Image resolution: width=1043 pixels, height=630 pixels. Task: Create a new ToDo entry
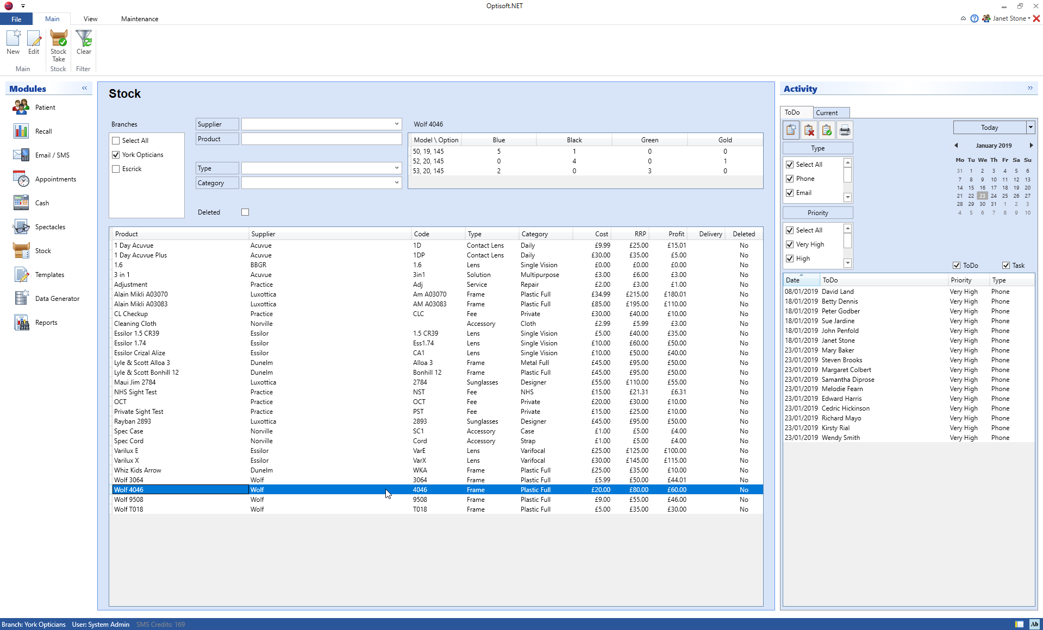tap(791, 130)
